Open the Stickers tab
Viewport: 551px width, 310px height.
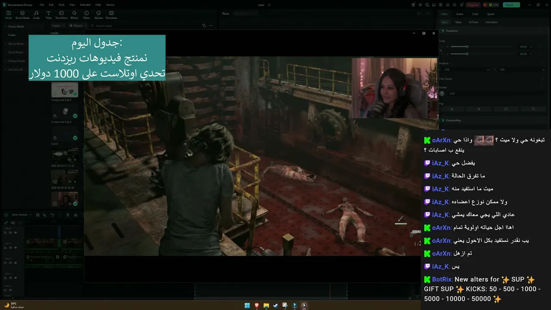99,15
